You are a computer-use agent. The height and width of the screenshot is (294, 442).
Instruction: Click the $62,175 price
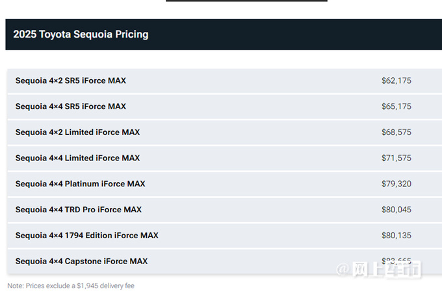point(396,81)
